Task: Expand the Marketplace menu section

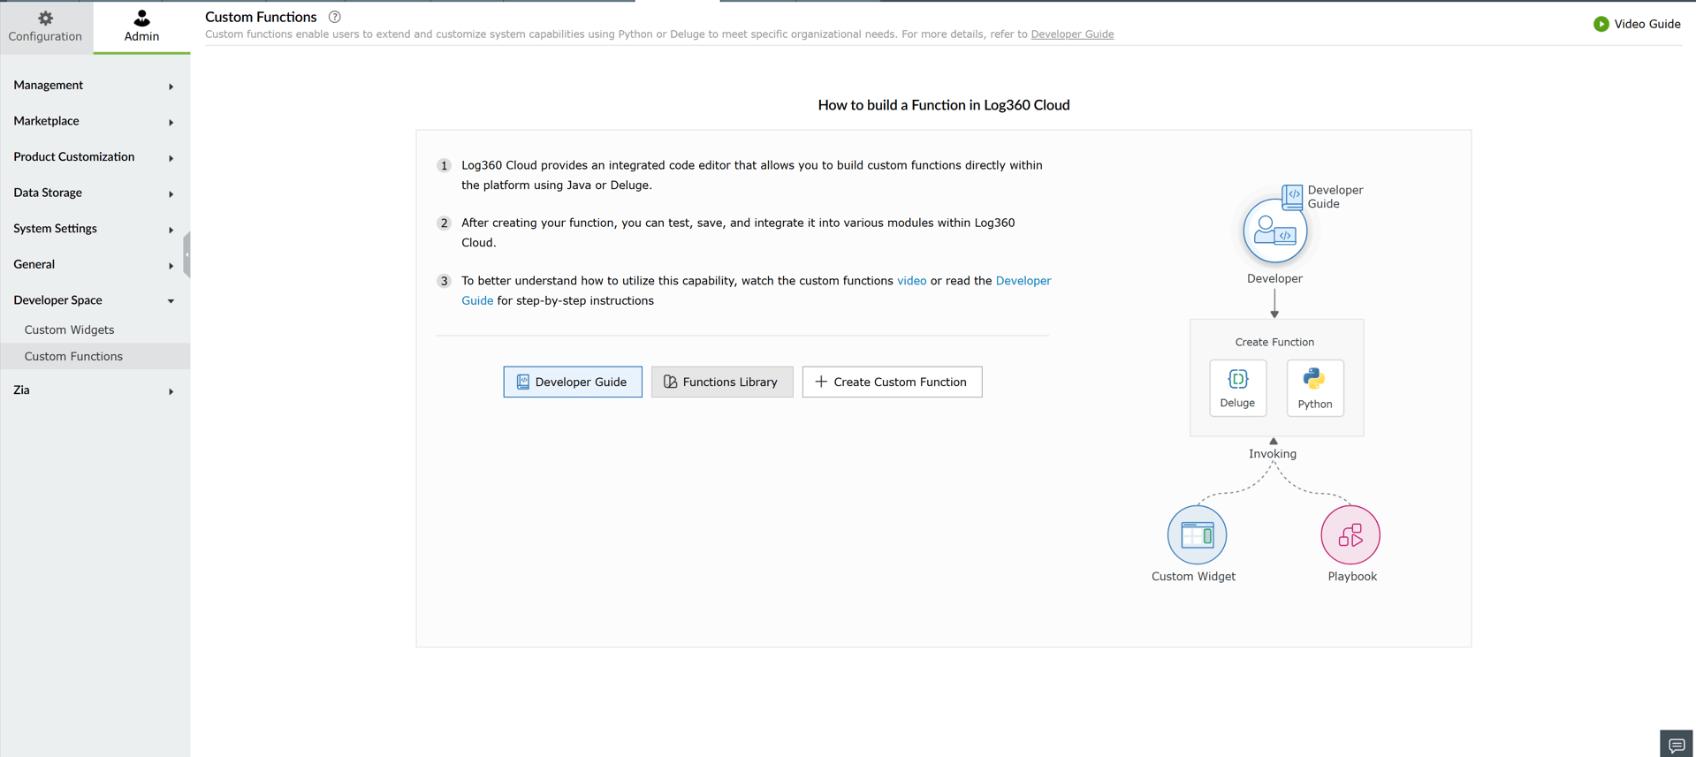Action: 95,121
